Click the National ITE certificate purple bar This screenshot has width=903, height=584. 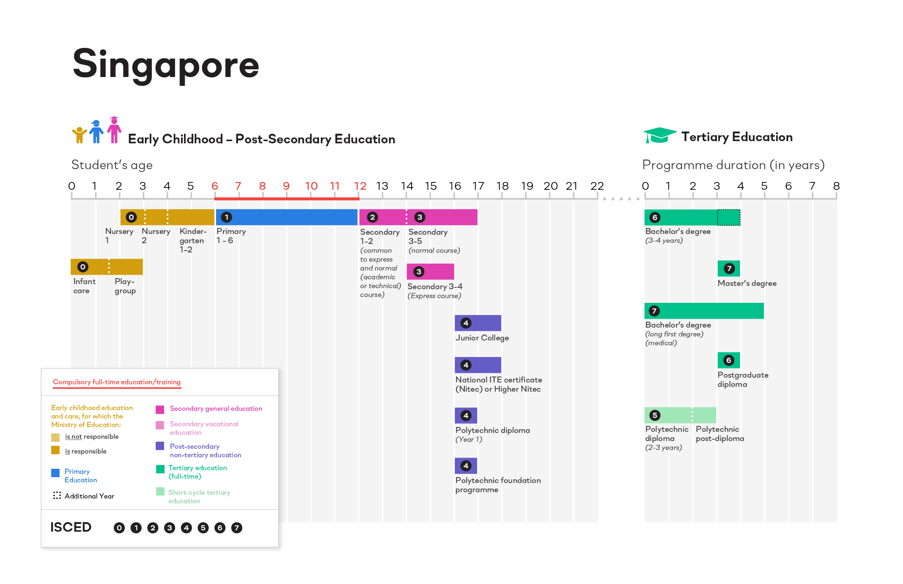478,365
